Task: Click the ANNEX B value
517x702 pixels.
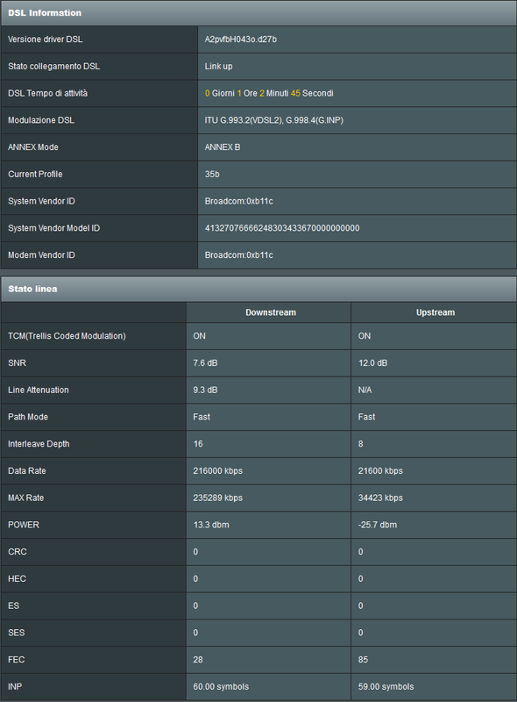Action: pyautogui.click(x=223, y=147)
